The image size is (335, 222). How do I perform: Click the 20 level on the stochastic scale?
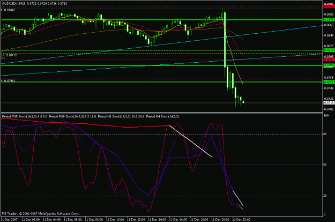tap(325, 196)
